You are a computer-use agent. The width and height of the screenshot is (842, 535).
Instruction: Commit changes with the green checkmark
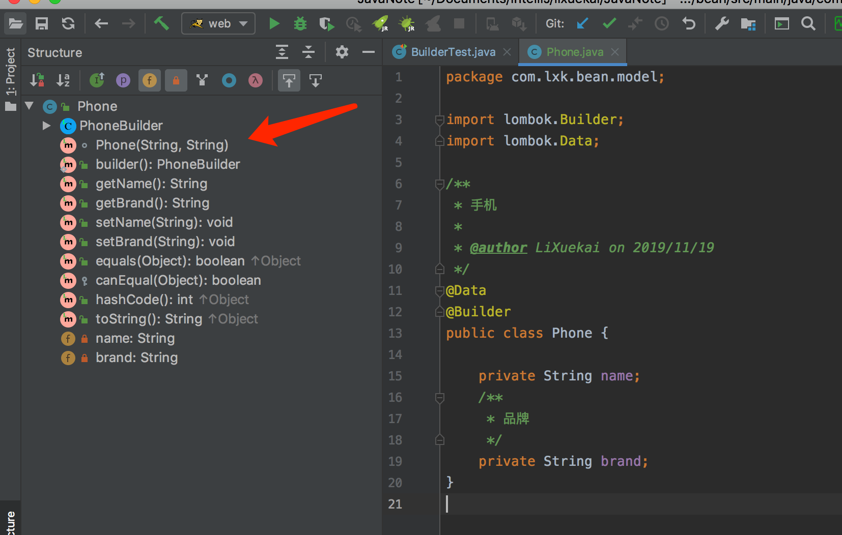click(x=609, y=23)
